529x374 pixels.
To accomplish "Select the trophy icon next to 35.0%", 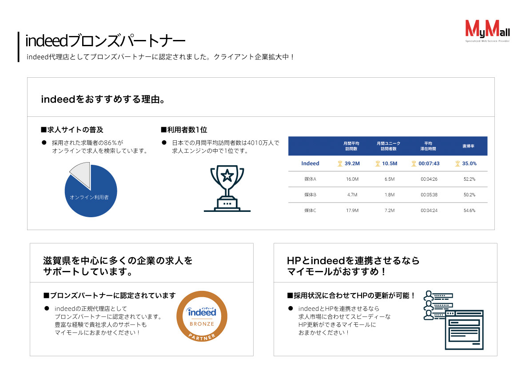I will pos(457,163).
